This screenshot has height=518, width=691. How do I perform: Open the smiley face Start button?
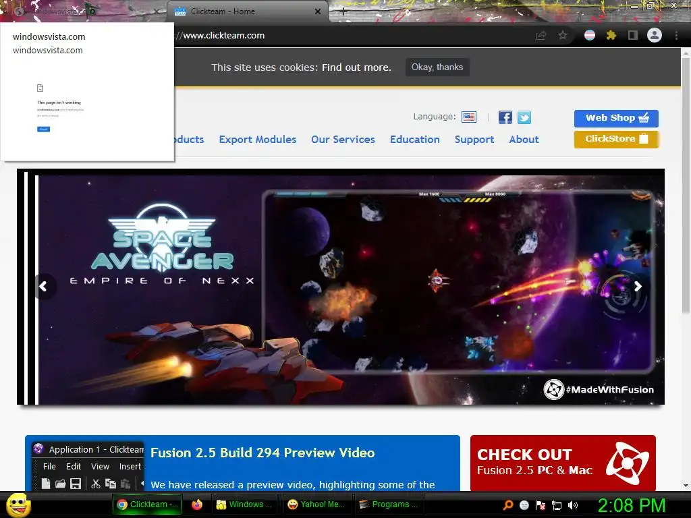click(18, 505)
